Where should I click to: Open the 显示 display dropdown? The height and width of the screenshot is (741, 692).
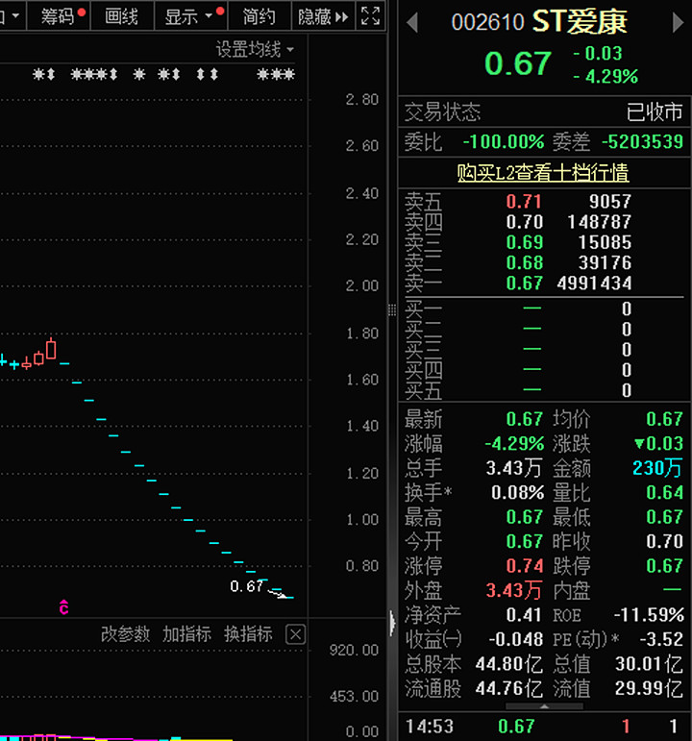point(190,16)
